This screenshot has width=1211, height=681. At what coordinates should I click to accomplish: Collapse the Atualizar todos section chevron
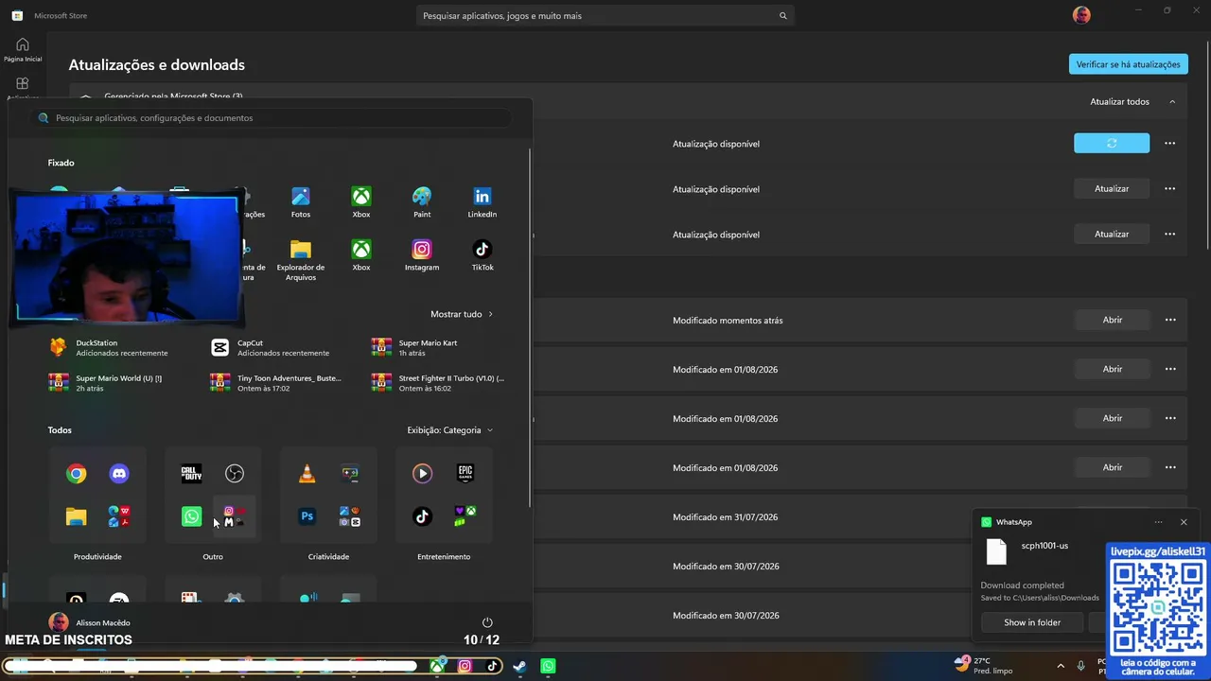[x=1172, y=102]
